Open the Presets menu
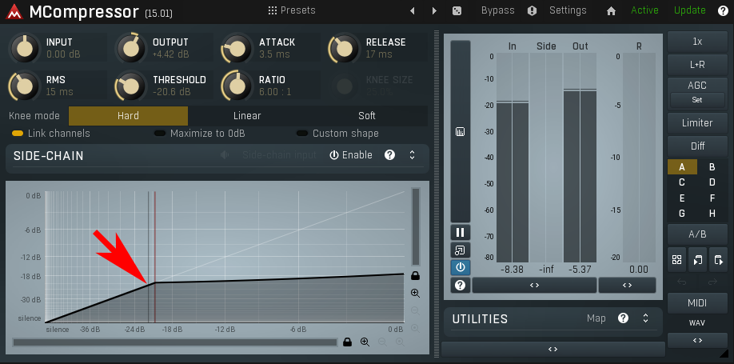Screen dimensions: 734x364 click(297, 10)
